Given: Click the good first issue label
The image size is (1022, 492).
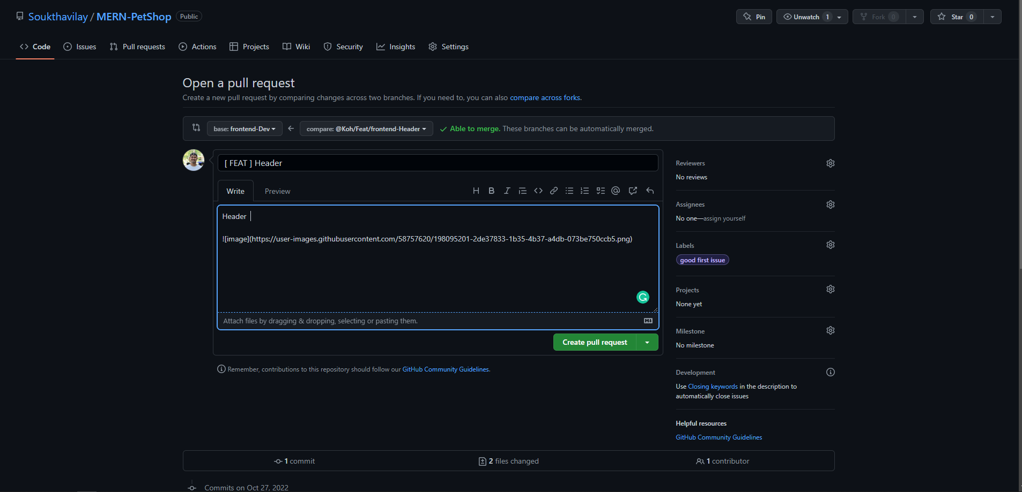Looking at the screenshot, I should [702, 260].
